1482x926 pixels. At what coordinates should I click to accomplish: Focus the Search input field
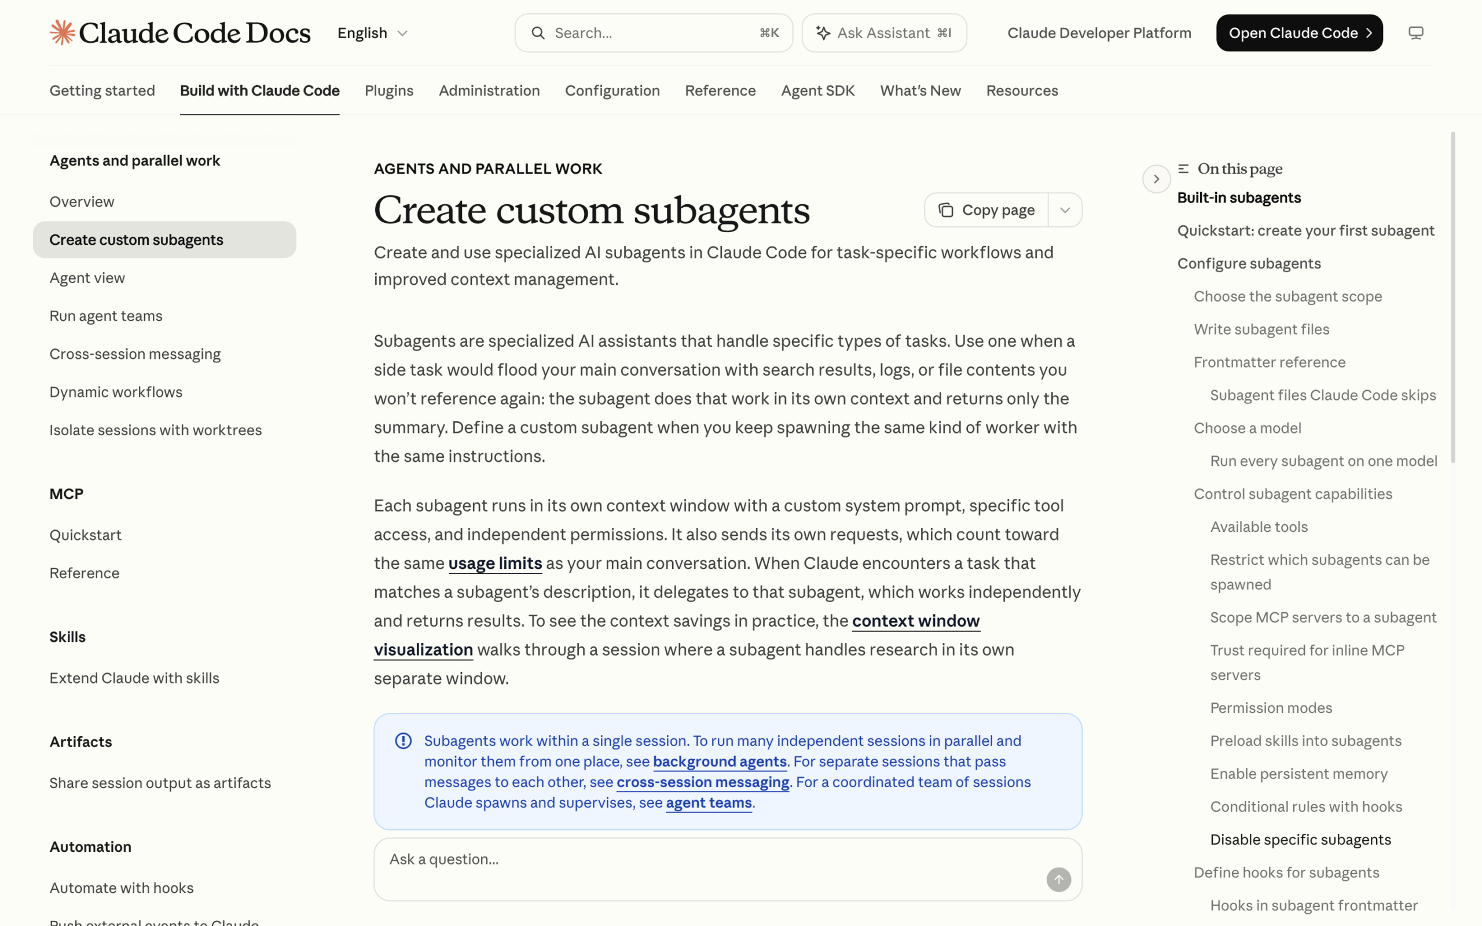click(x=654, y=33)
